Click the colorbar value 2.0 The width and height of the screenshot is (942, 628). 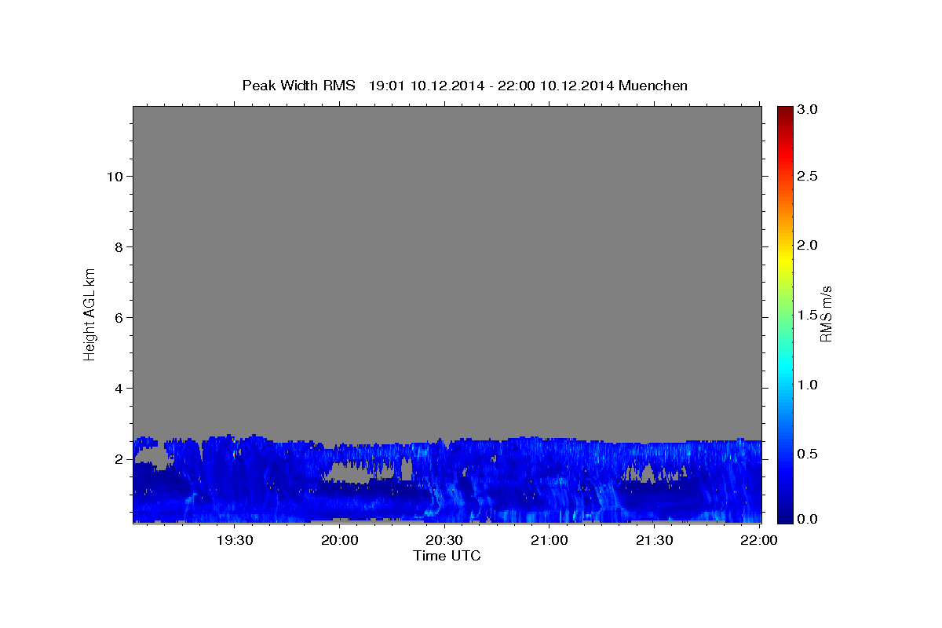point(809,245)
